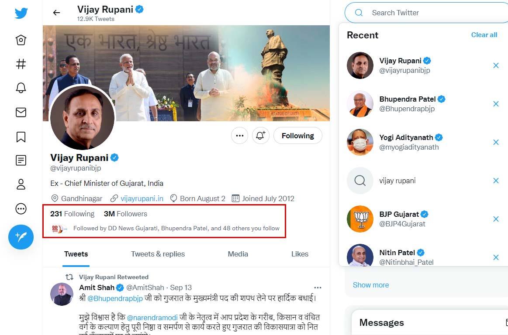Open Explore via the hashtag icon
The width and height of the screenshot is (508, 335).
tap(21, 64)
